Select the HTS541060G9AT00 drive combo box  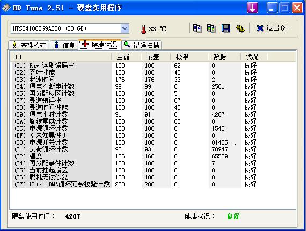click(x=70, y=28)
